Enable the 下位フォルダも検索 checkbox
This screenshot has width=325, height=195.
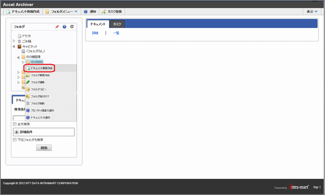click(15, 140)
